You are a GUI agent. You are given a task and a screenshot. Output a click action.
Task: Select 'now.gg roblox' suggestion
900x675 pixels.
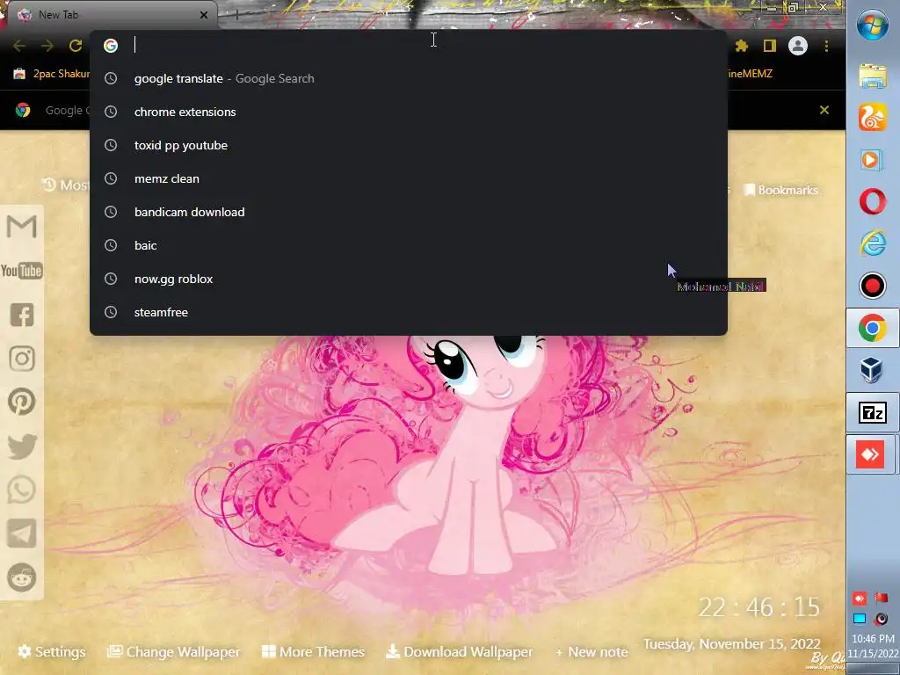tap(409, 279)
